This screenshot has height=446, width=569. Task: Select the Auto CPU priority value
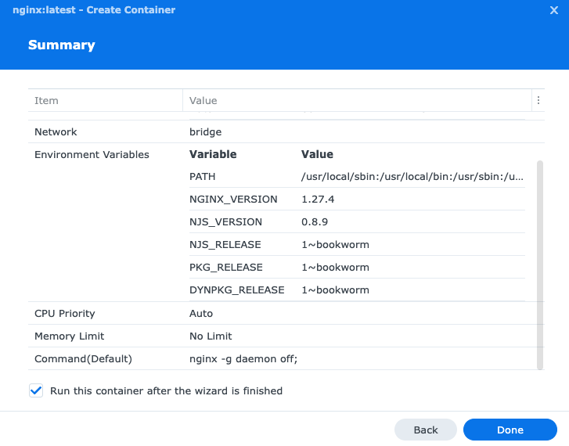[201, 313]
